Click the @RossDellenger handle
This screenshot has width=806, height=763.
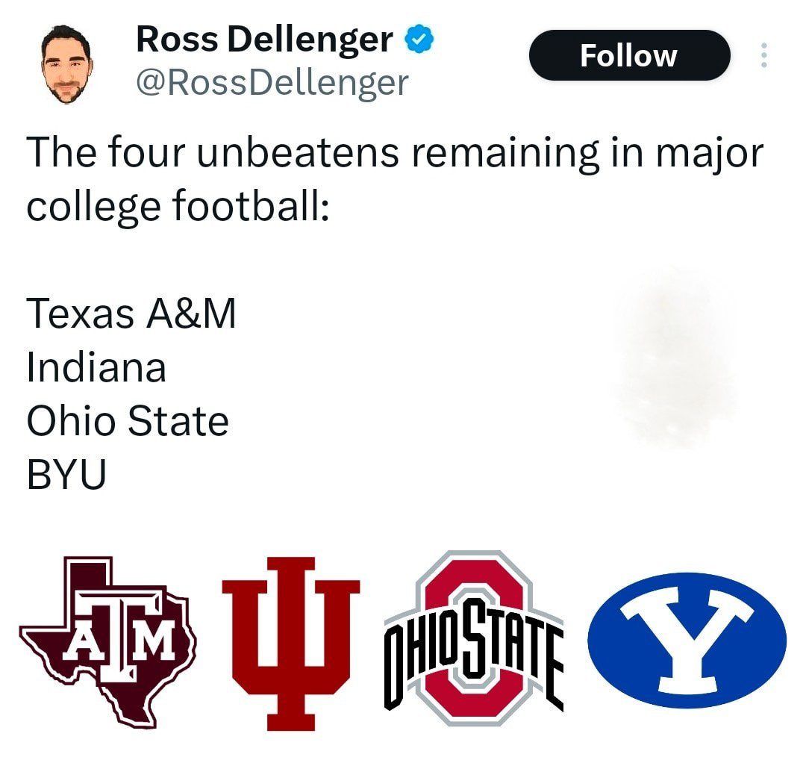point(272,82)
